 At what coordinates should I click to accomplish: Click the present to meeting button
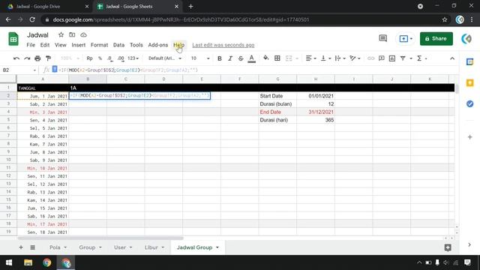click(406, 38)
